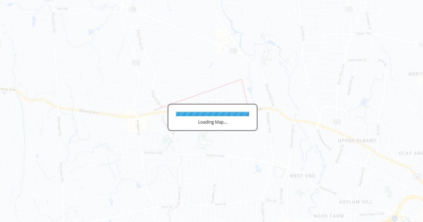Click the striped blue loading progress bar
Screen dimensions: 423x222
(213, 114)
